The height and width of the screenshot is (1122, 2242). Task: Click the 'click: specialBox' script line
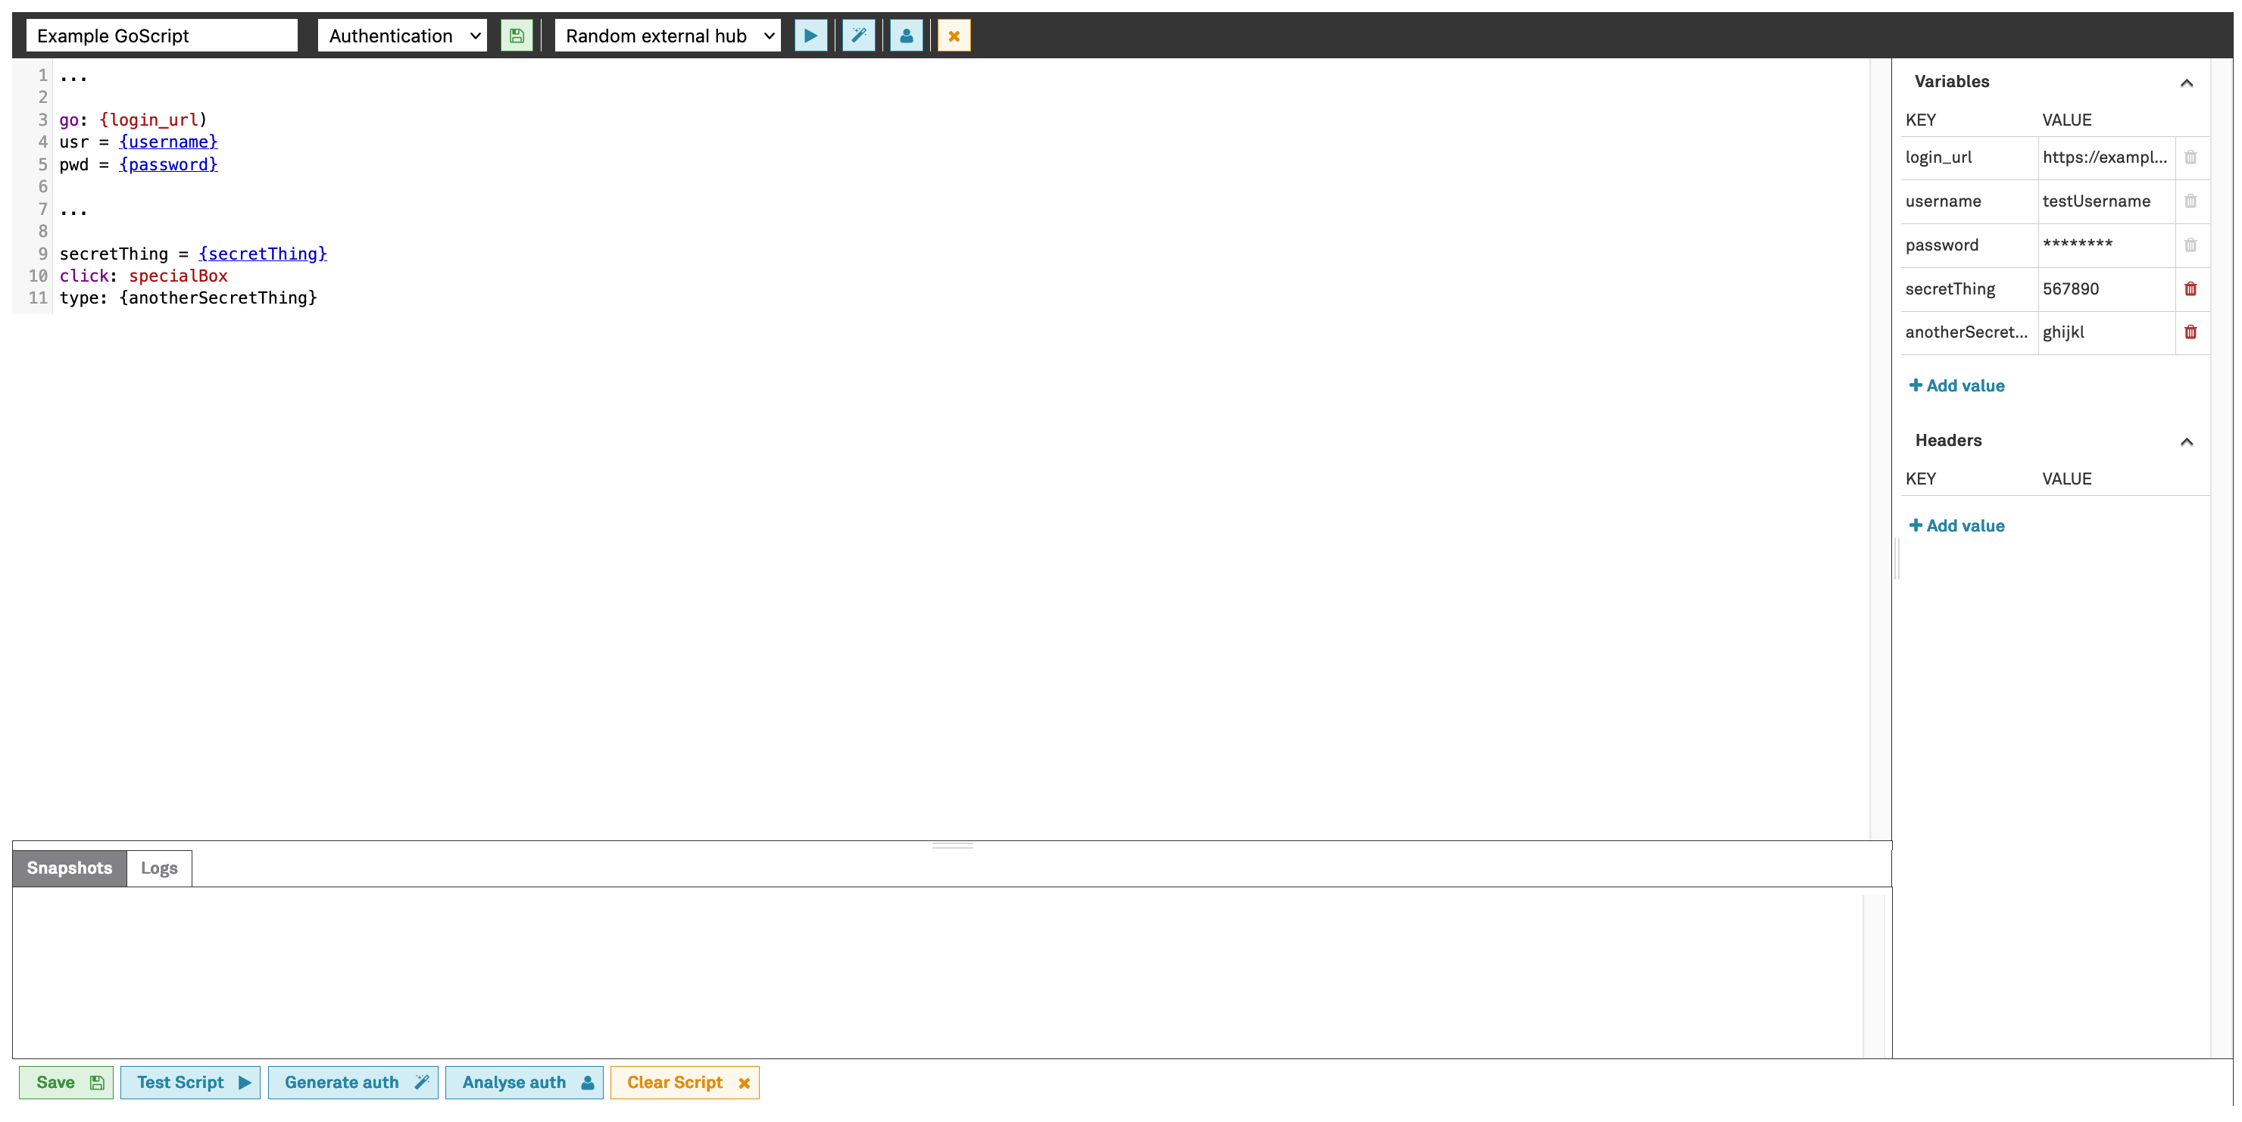point(144,276)
